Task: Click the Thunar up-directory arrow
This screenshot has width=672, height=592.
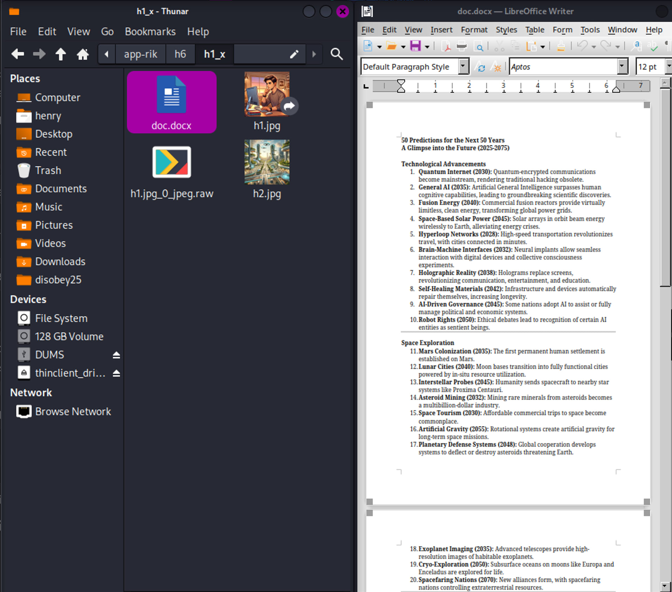Action: tap(61, 54)
